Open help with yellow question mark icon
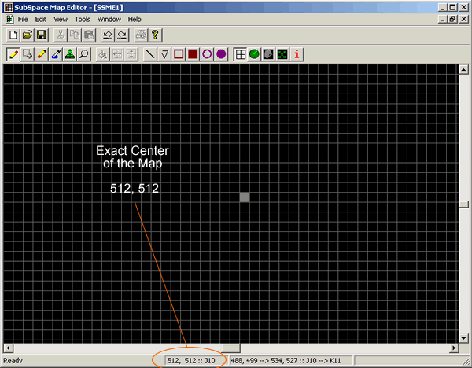472x368 pixels. click(x=155, y=35)
